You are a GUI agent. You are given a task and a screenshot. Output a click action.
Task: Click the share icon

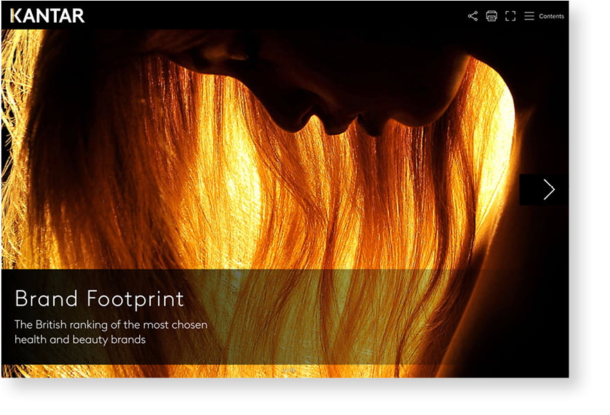coord(473,16)
